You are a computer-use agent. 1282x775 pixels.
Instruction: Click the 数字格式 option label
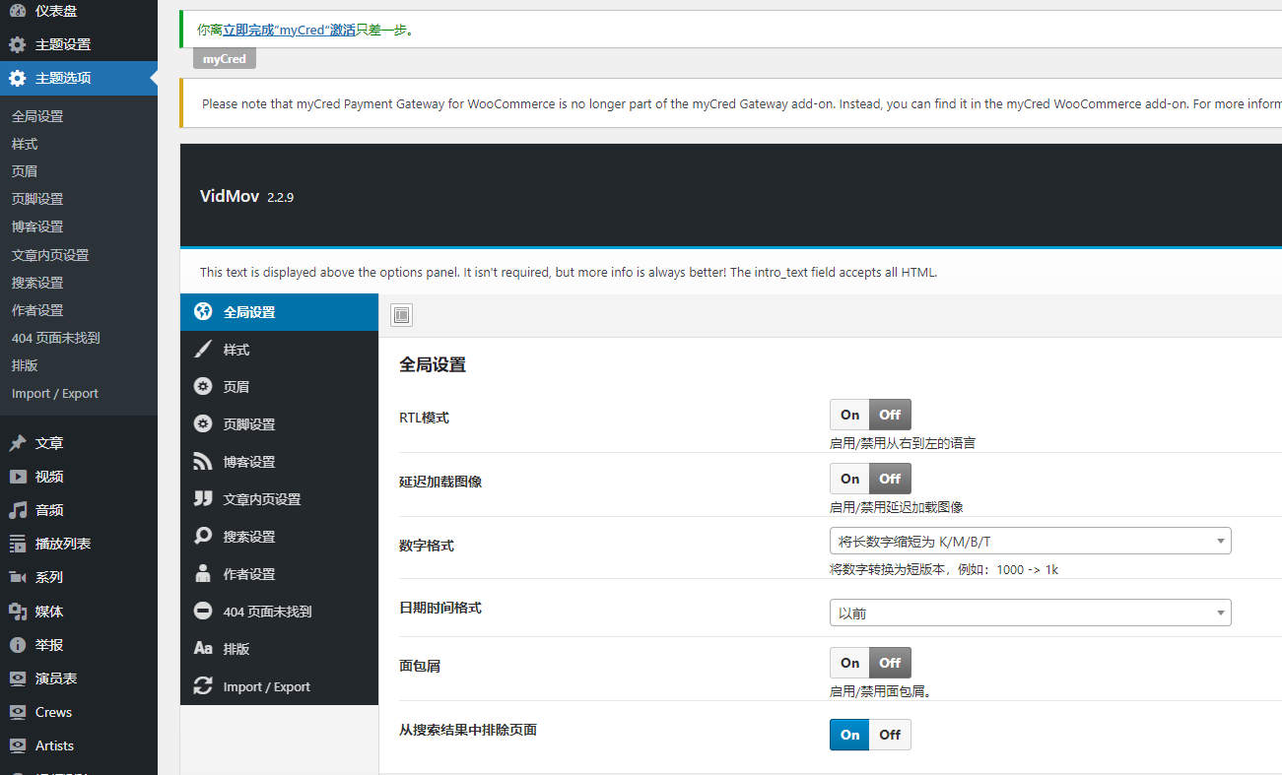[x=427, y=545]
